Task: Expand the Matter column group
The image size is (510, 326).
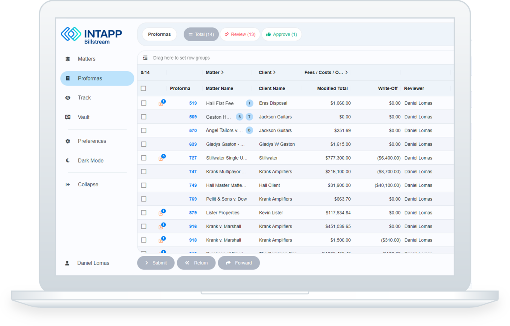Action: pos(222,72)
